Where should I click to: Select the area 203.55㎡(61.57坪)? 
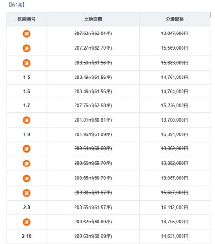pos(93,207)
